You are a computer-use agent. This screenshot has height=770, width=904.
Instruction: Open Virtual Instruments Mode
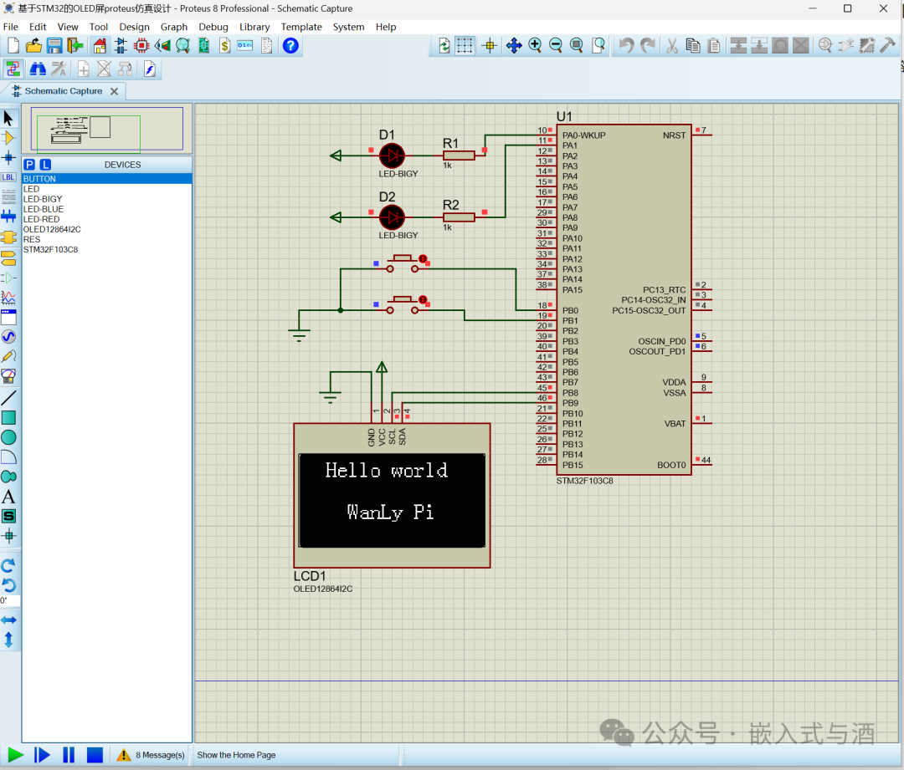pos(11,378)
